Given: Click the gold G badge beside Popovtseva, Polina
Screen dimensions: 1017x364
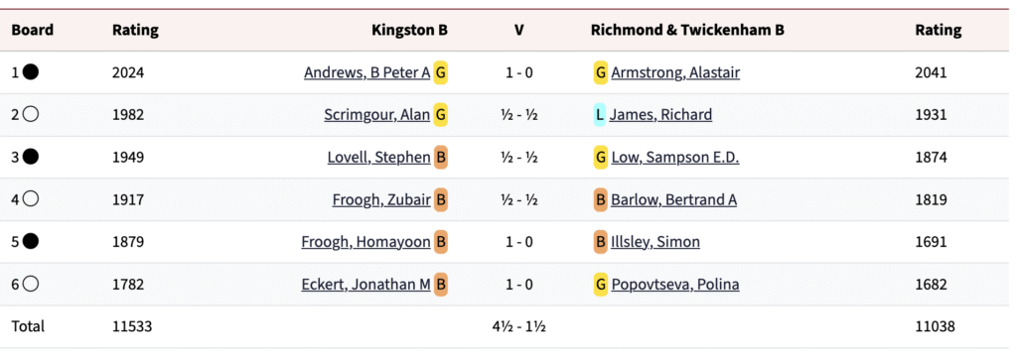Looking at the screenshot, I should point(601,284).
